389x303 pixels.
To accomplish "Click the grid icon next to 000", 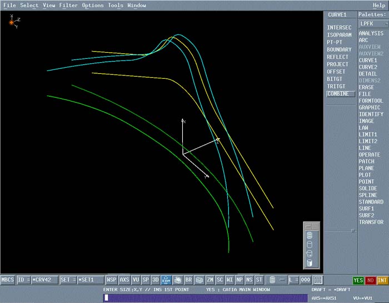I will pyautogui.click(x=318, y=280).
